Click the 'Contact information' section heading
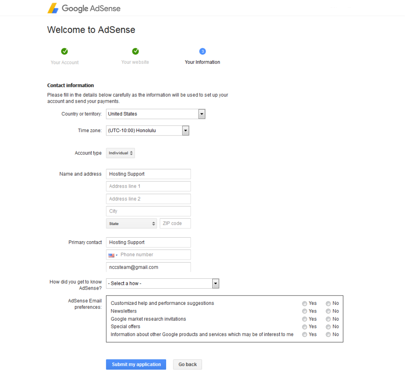Screen dimensions: 410x375 pos(70,86)
